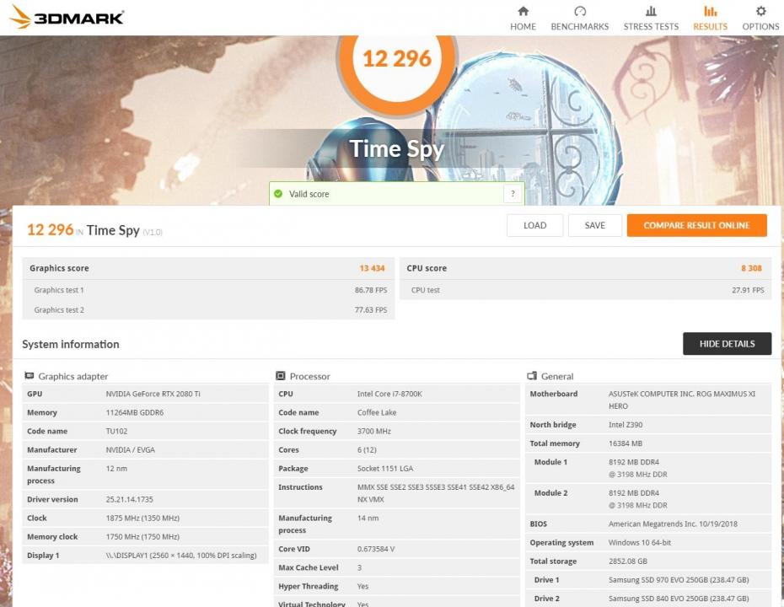Click Cores value 6 (12)
The height and width of the screenshot is (607, 784).
point(367,450)
